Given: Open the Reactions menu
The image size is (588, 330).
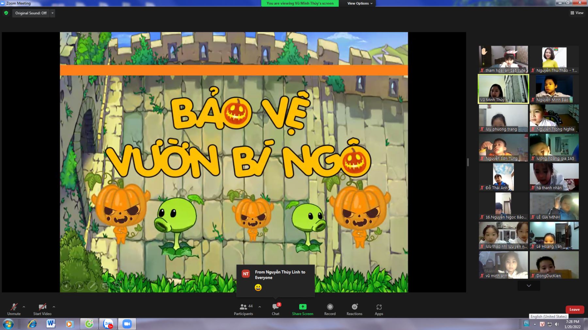Looking at the screenshot, I should coord(354,309).
